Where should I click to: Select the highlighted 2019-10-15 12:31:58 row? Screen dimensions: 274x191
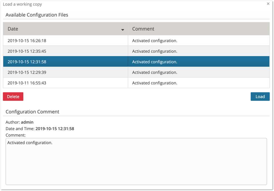27,62
